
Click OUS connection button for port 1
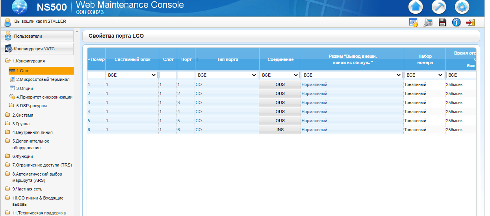[x=280, y=84]
